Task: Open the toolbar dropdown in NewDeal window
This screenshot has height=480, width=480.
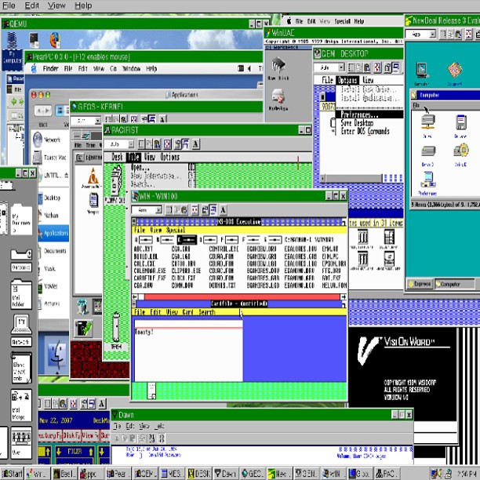Action: (x=433, y=34)
